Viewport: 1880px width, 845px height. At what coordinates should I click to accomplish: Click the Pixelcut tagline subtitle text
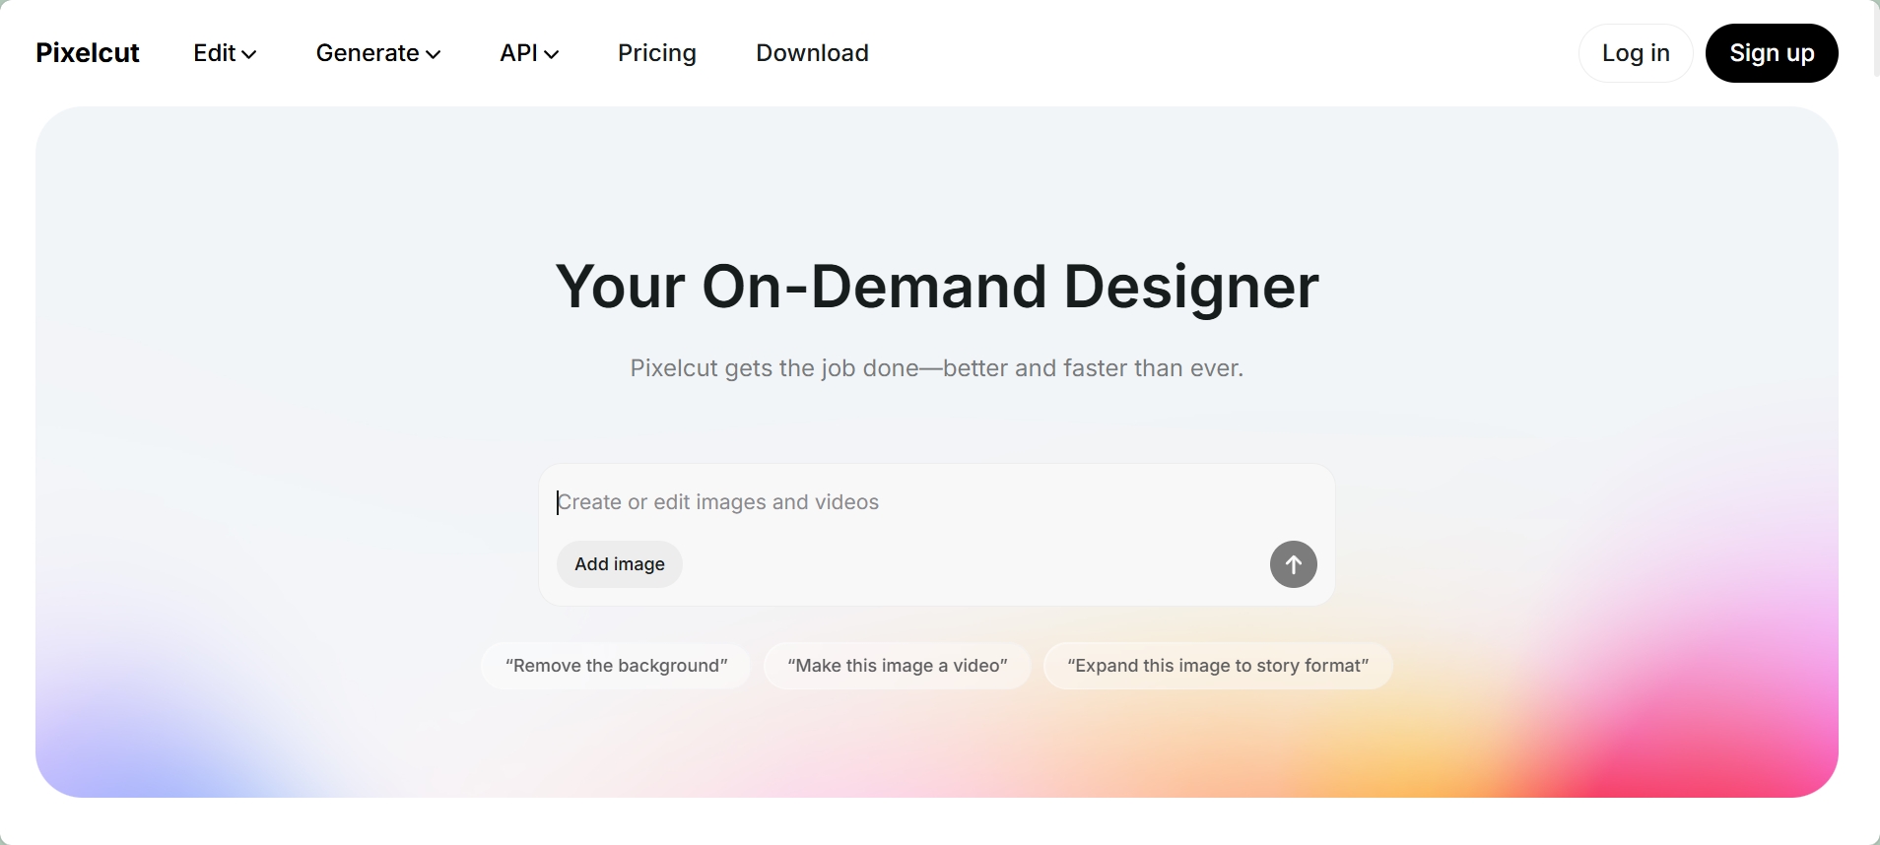click(936, 368)
